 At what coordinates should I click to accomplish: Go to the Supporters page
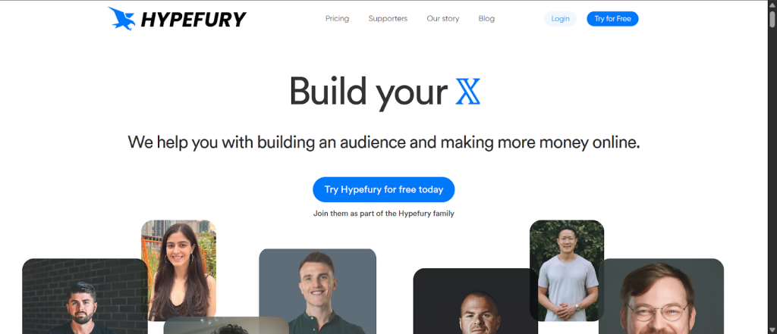click(388, 19)
